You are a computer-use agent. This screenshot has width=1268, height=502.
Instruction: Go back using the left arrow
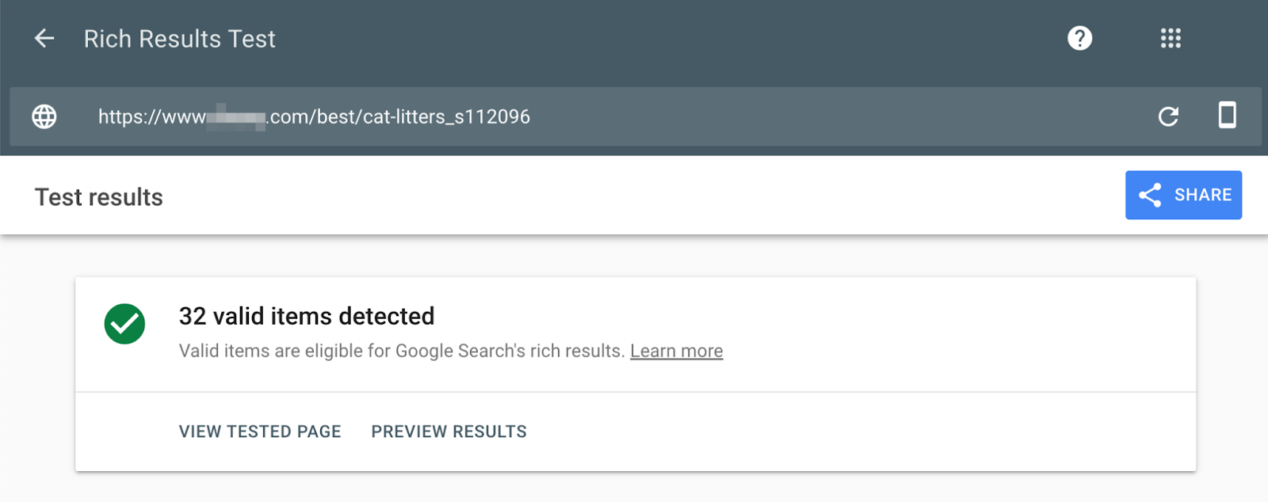pos(44,38)
